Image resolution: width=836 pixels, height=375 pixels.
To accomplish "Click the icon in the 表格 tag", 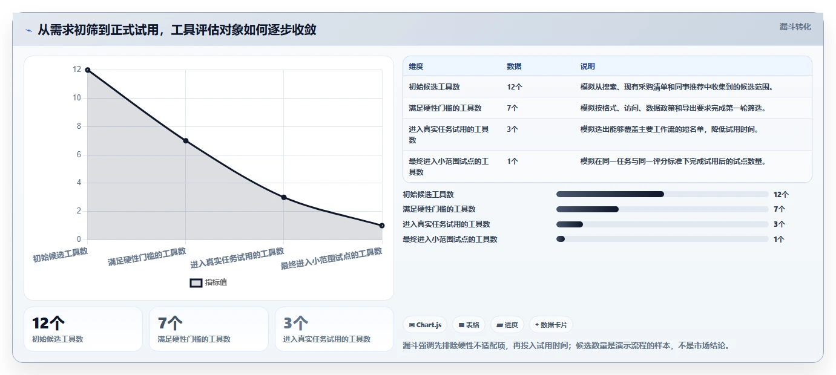I will (x=461, y=325).
